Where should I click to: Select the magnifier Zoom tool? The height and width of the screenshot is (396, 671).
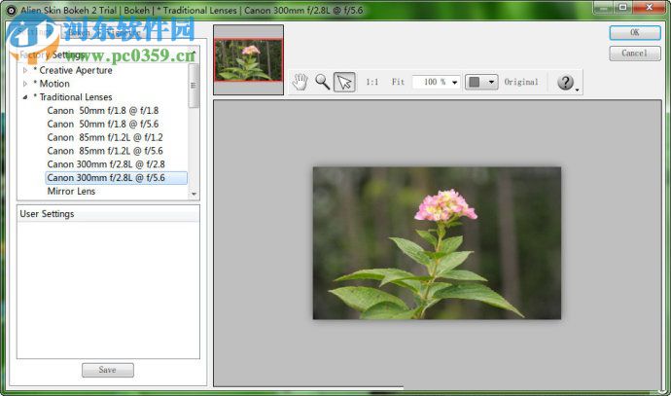pos(322,82)
